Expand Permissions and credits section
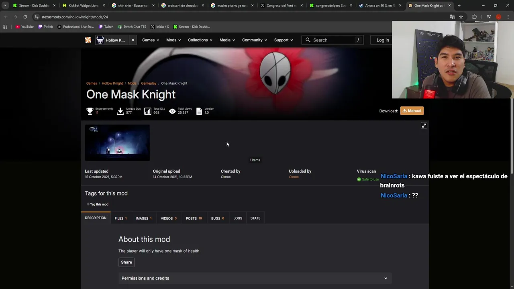514x289 pixels. click(255, 278)
